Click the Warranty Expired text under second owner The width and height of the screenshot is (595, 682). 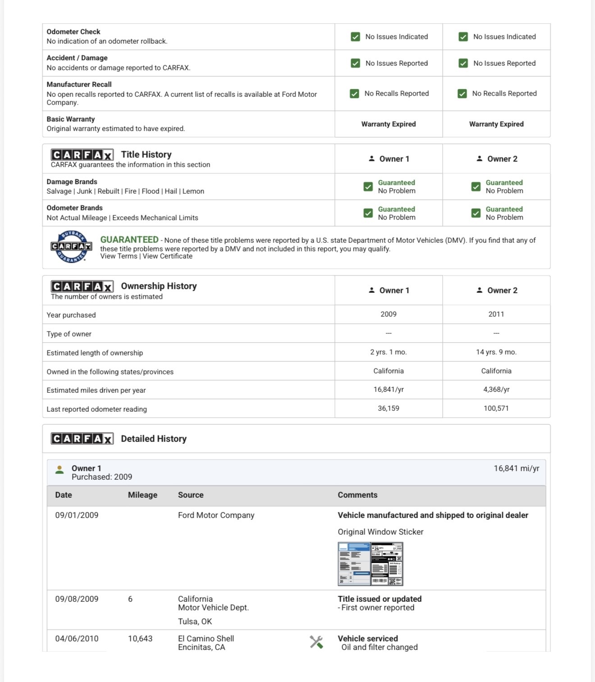(496, 124)
